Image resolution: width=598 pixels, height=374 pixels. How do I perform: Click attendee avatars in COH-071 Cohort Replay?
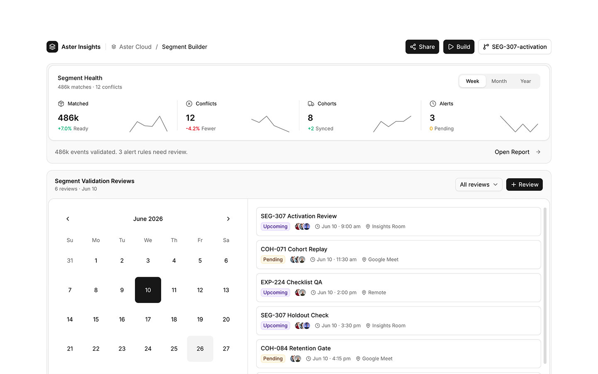298,260
